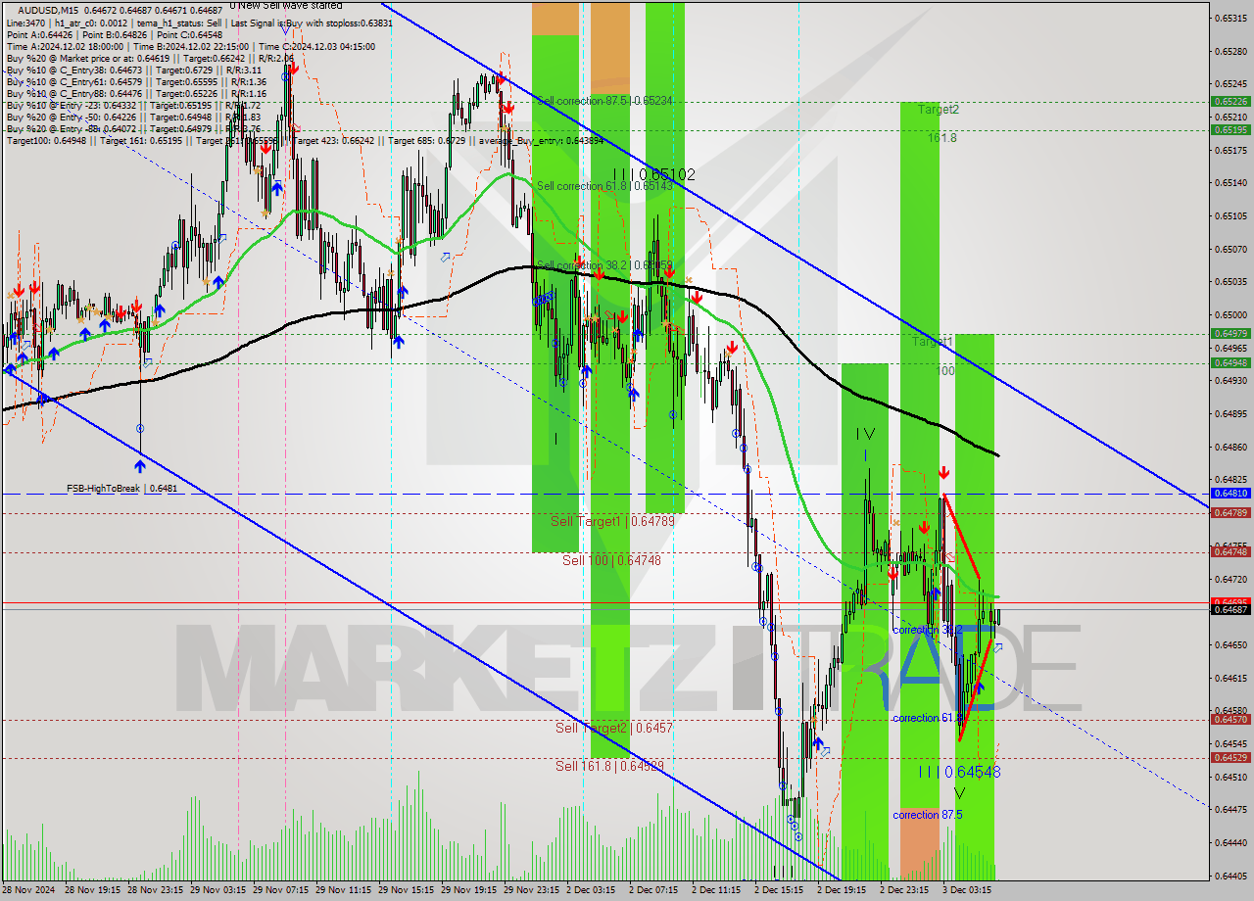Click the '2 Dec 15:15' time axis label
Image resolution: width=1254 pixels, height=901 pixels.
pos(779,891)
